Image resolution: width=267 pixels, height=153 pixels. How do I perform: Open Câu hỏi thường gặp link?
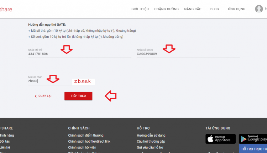click(x=151, y=141)
